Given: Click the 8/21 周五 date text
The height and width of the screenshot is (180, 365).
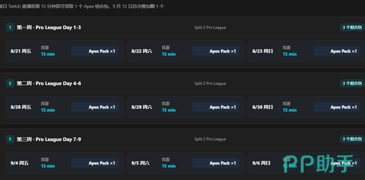Looking at the screenshot, I should [21, 51].
